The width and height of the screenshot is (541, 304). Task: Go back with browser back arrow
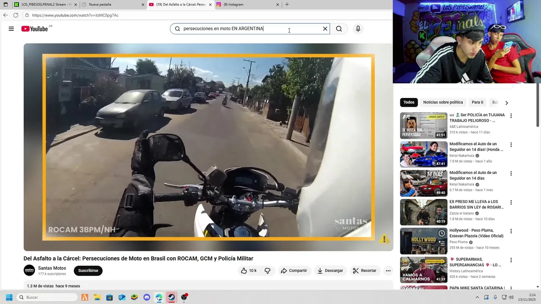point(5,15)
